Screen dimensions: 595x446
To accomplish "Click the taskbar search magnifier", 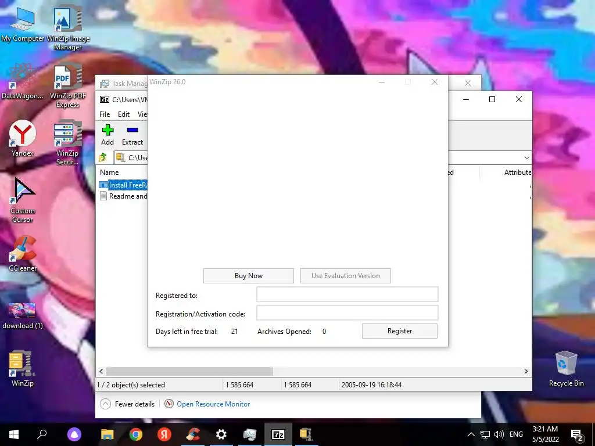I will (x=42, y=434).
